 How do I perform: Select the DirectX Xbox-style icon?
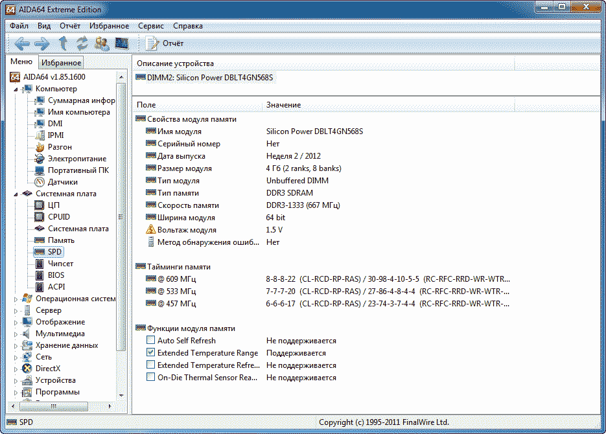coord(27,369)
